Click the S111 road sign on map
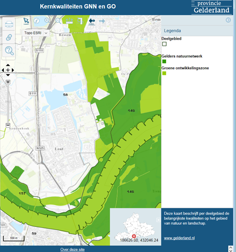236x252 pixels. click(33, 93)
